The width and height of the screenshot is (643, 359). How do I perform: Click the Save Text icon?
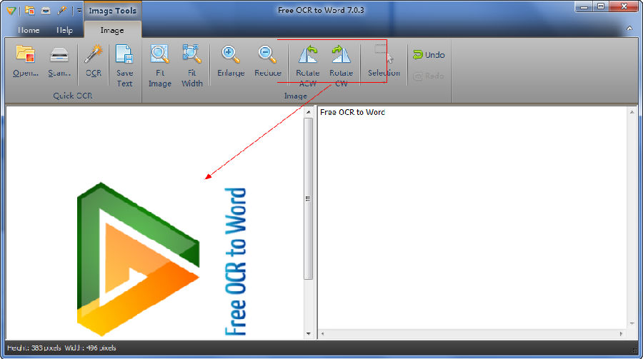tap(124, 66)
